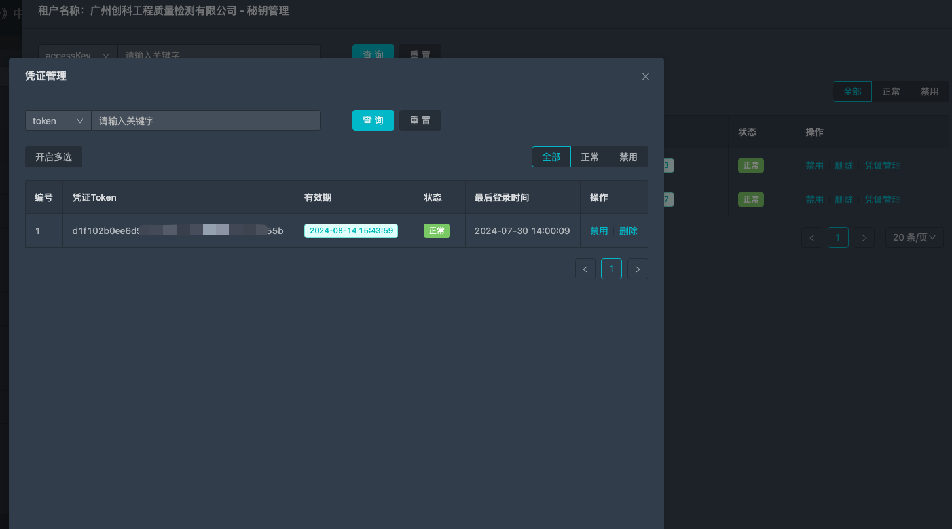The image size is (952, 529).
Task: Select page 1 in the dialog pagination
Action: click(x=611, y=268)
